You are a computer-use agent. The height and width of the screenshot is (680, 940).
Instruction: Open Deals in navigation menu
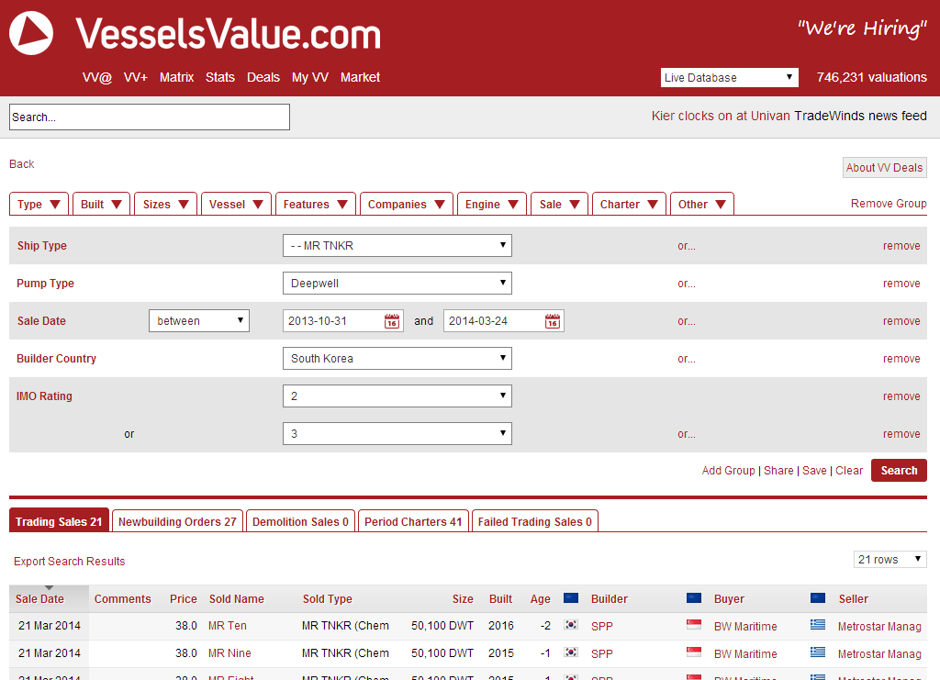(x=263, y=77)
